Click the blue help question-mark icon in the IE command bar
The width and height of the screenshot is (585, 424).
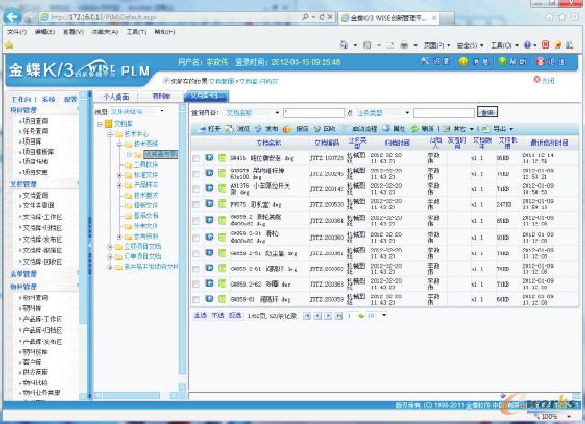point(527,45)
